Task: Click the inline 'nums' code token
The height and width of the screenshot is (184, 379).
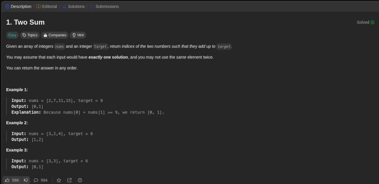Action: [60, 46]
